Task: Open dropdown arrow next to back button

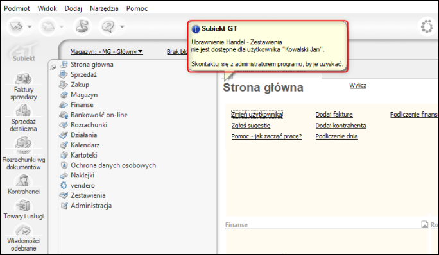Action: pyautogui.click(x=30, y=27)
